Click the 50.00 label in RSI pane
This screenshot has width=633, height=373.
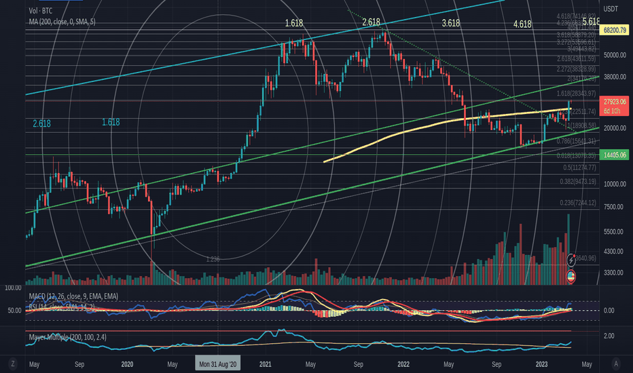(x=14, y=311)
